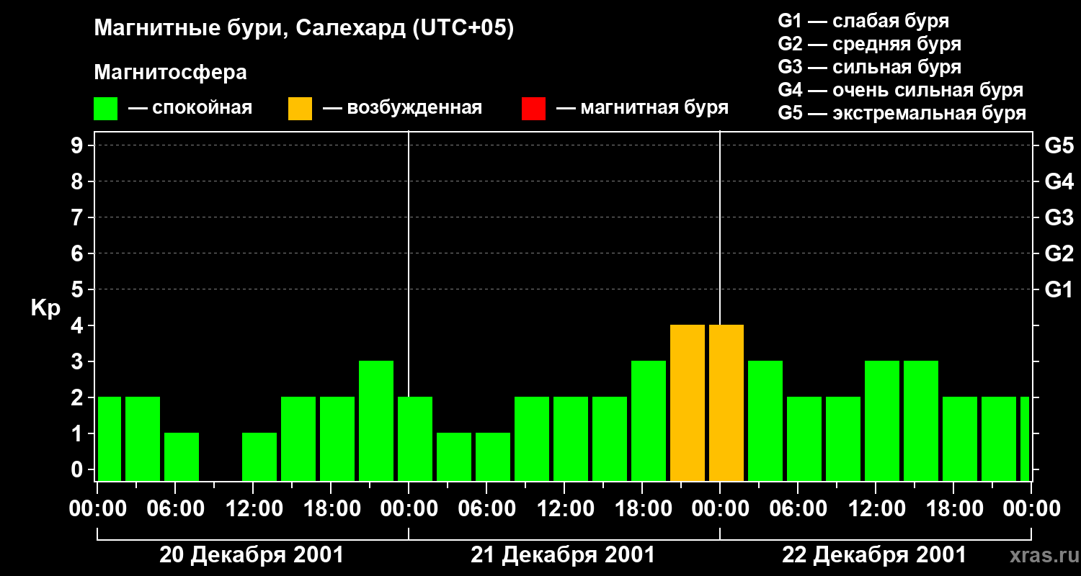Screen dimensions: 1081x576
Task: Click the green 'спокойная' legend swatch
Action: click(x=105, y=109)
